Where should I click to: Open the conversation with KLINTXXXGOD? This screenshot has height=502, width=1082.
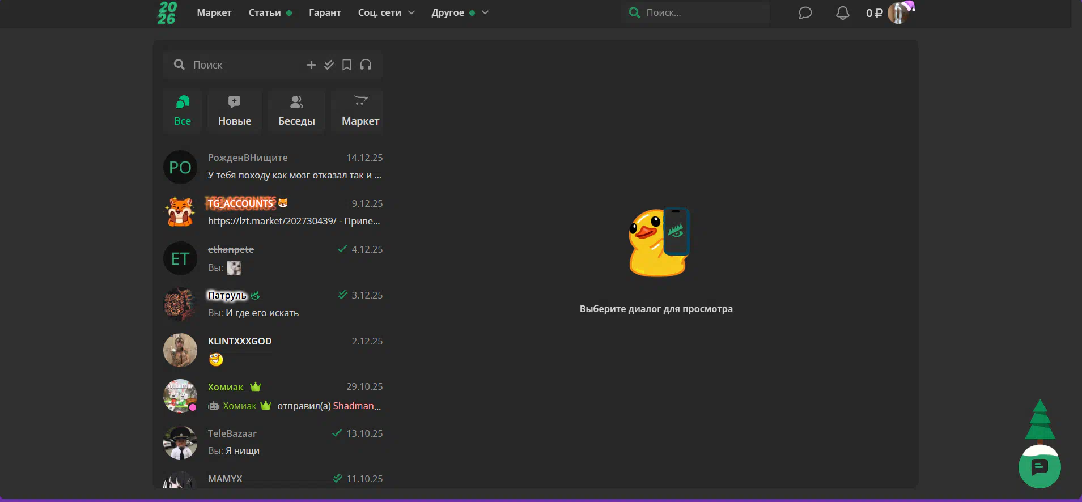(x=273, y=350)
